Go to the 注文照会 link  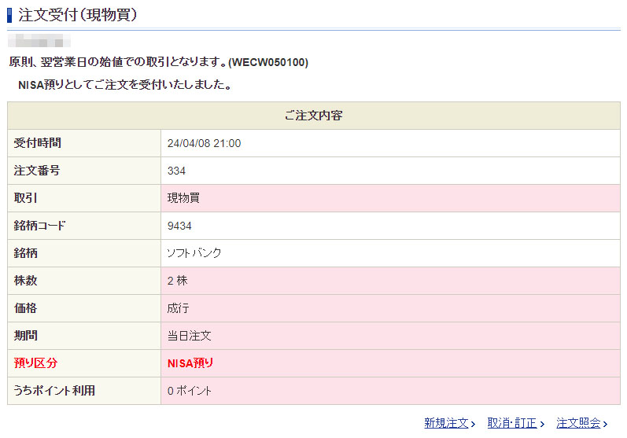[578, 423]
